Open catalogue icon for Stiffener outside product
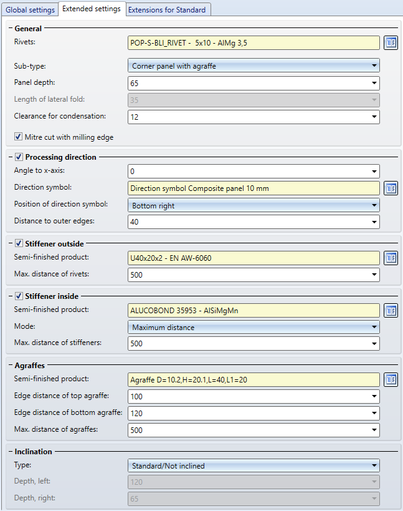This screenshot has width=403, height=511. click(x=391, y=258)
